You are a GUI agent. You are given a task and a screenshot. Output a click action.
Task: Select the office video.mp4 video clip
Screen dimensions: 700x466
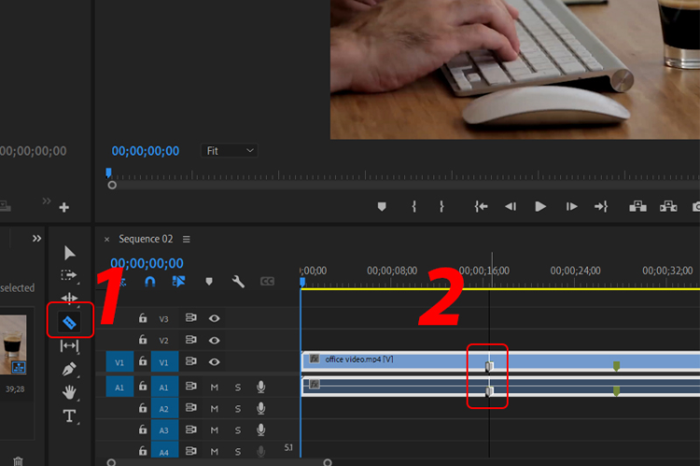pyautogui.click(x=501, y=362)
